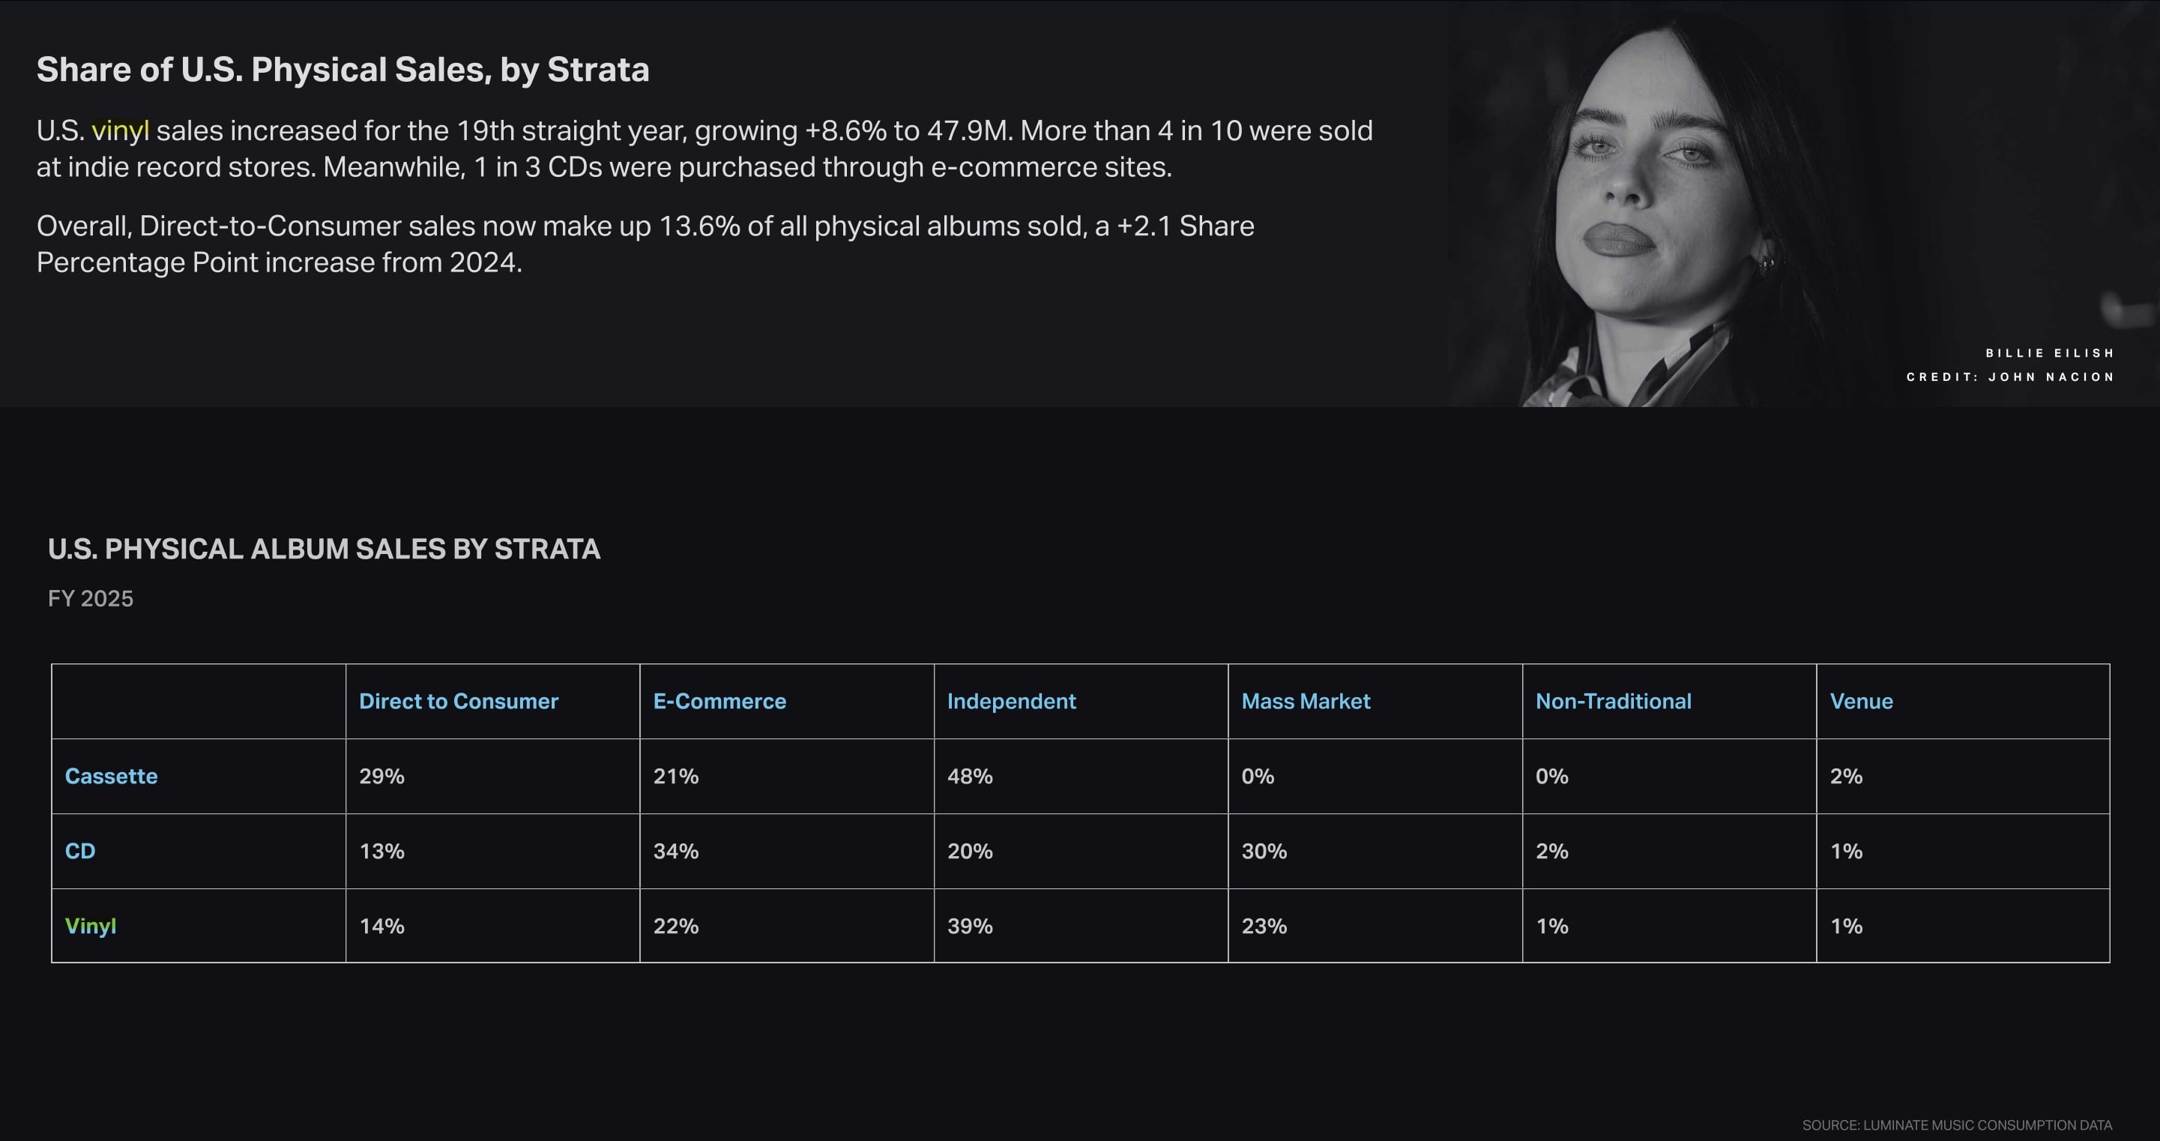Select CD Mass Market 30% cell

click(x=1264, y=851)
